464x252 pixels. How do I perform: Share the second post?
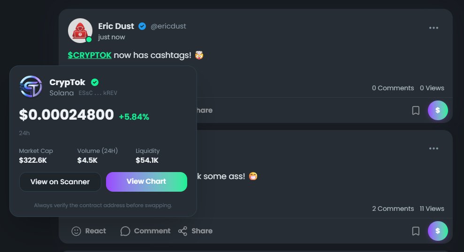(x=195, y=231)
